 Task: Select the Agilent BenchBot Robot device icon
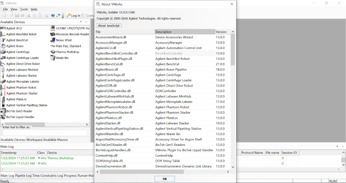[3, 34]
